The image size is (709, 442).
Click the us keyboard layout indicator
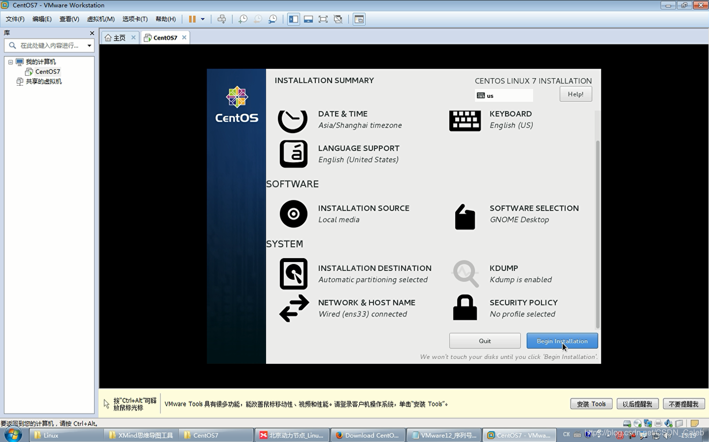pos(504,95)
